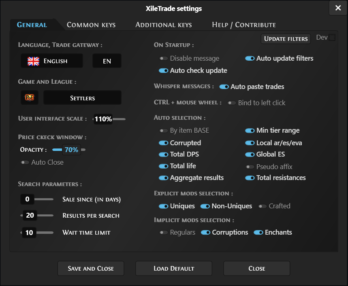Viewport: 348px width, 286px height.
Task: Check the Dev checkbox
Action: pyautogui.click(x=332, y=38)
